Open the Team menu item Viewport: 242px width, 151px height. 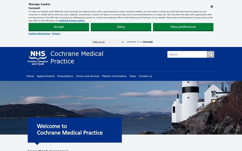pos(133,76)
